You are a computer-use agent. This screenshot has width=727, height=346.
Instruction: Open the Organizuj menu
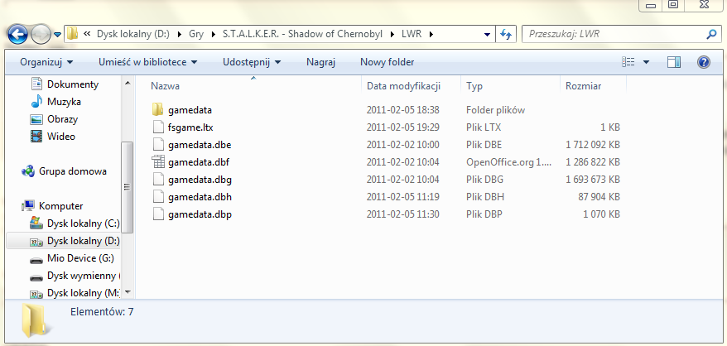[46, 62]
